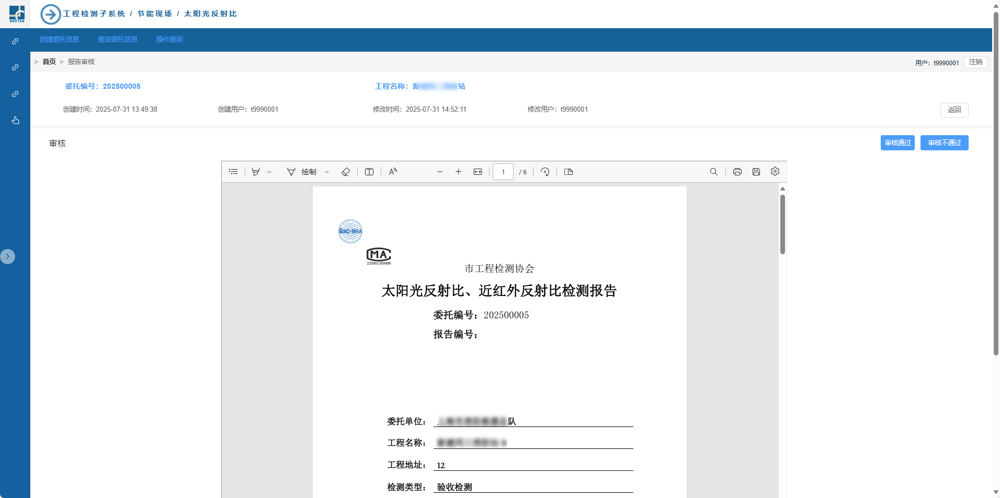Activate the read aloud icon
Image resolution: width=1000 pixels, height=498 pixels.
pos(393,172)
